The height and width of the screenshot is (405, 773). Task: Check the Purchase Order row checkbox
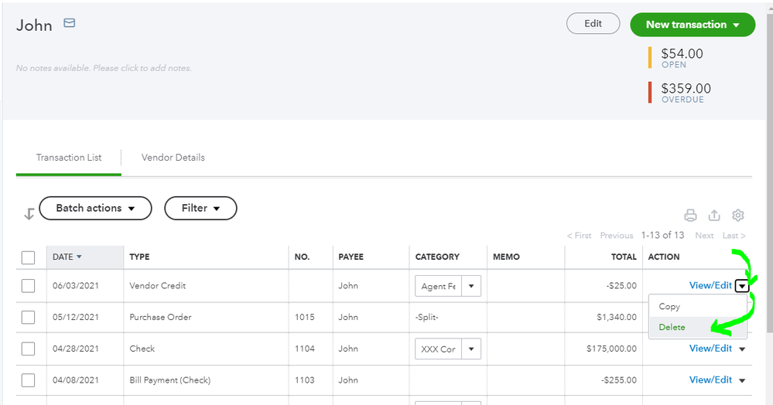pos(28,318)
